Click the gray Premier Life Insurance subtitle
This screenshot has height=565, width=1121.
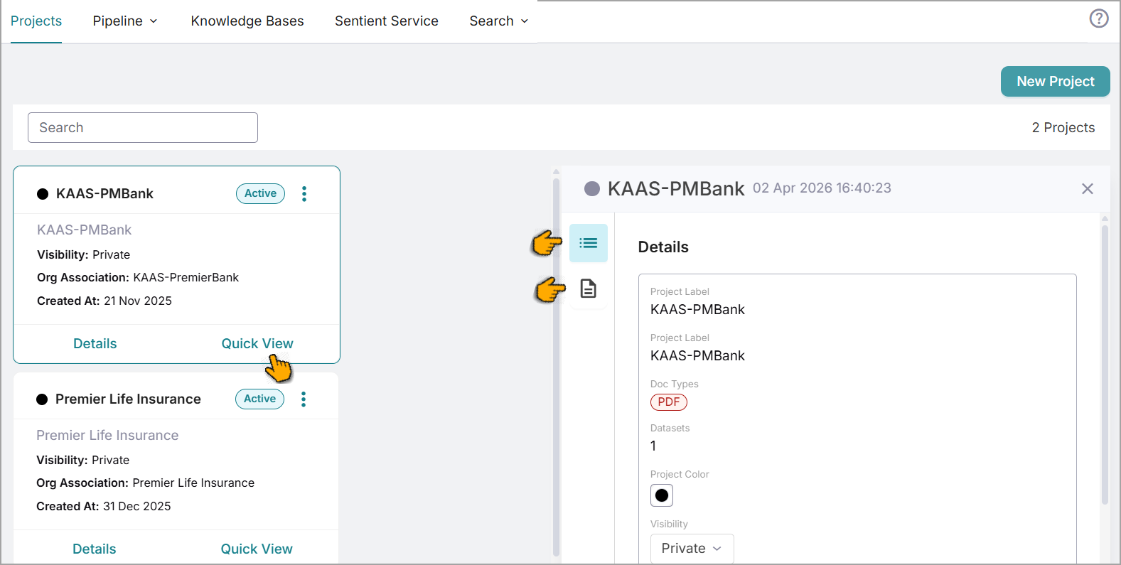point(107,436)
